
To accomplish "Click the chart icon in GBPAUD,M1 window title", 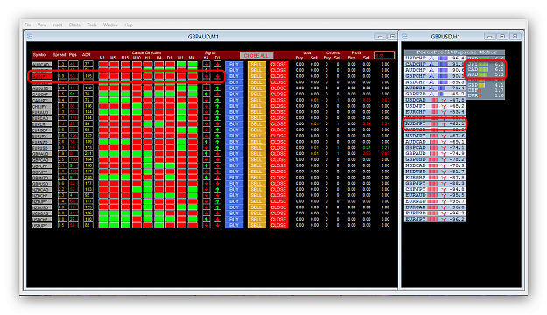I will [30, 36].
